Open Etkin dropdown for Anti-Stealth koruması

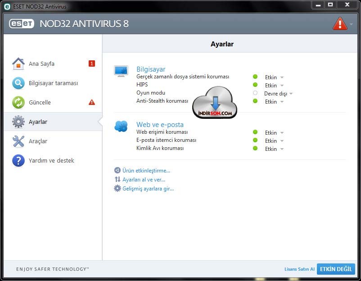coord(274,102)
